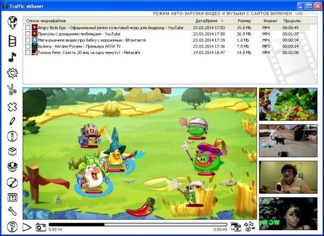Click the date 19.03.2014 18:47
This screenshot has height=236, width=324.
pyautogui.click(x=209, y=52)
